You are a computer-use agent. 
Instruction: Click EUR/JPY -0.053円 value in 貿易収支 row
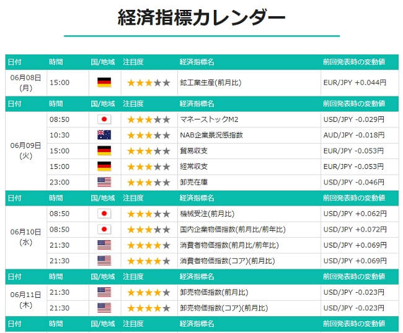pyautogui.click(x=353, y=151)
